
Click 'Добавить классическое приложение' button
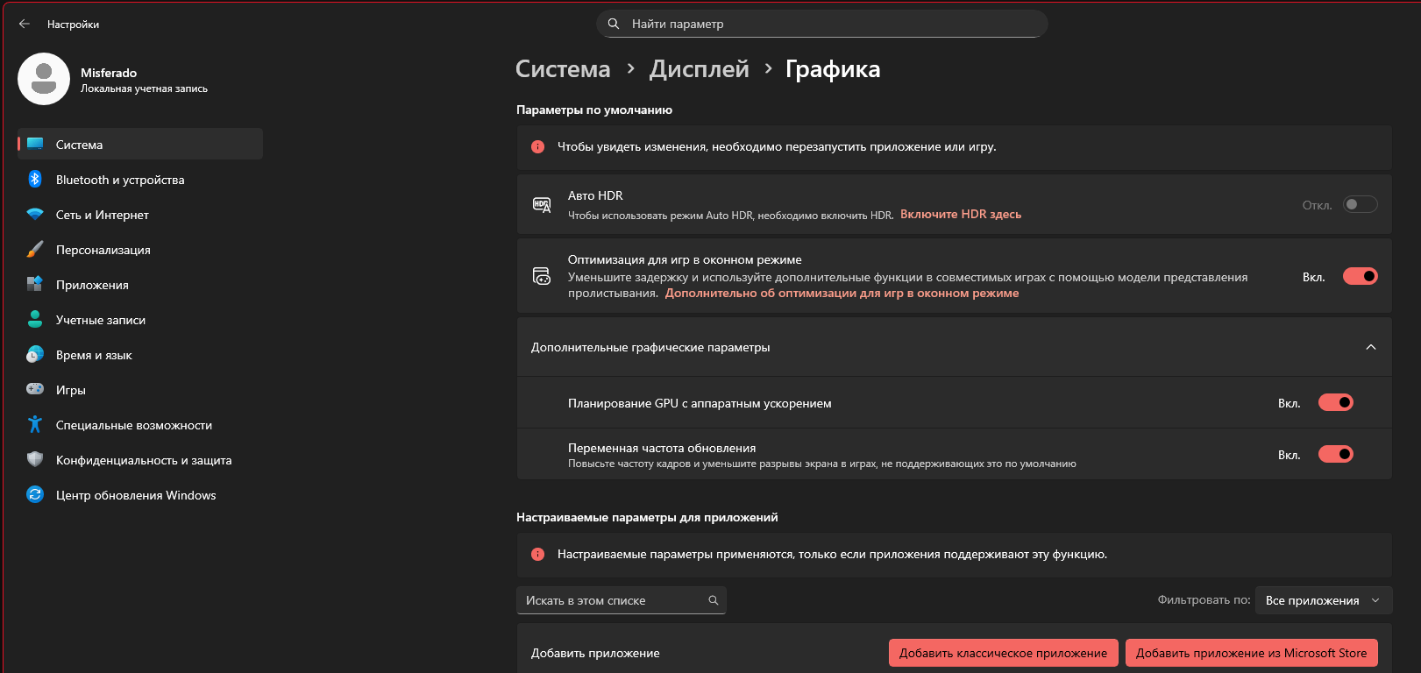point(1003,653)
